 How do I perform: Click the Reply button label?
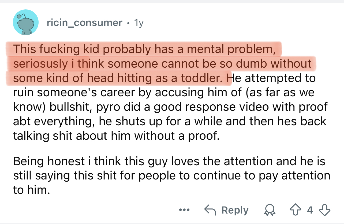(235, 210)
